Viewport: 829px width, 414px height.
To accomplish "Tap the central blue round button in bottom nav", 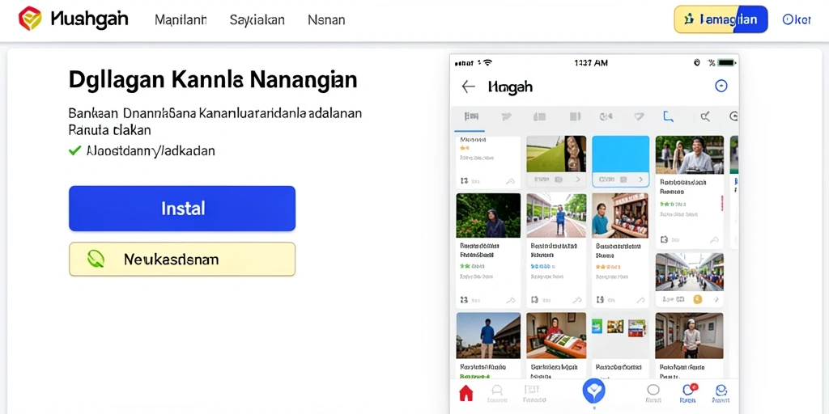I will pos(593,391).
